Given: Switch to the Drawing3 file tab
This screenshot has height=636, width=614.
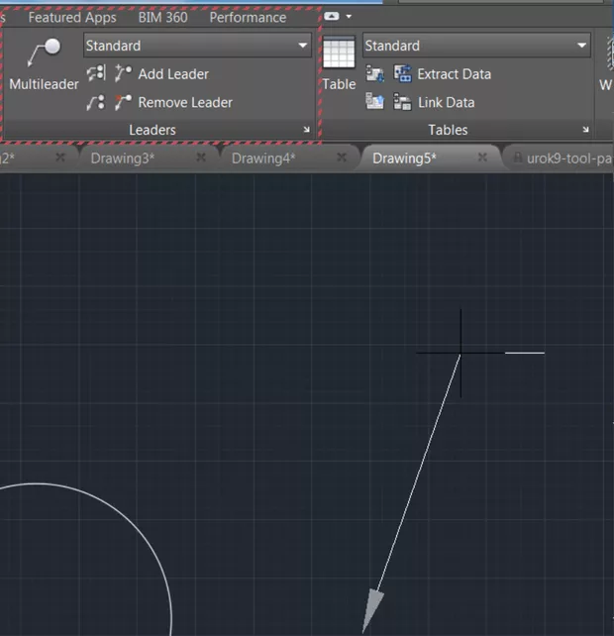Looking at the screenshot, I should click(x=123, y=158).
